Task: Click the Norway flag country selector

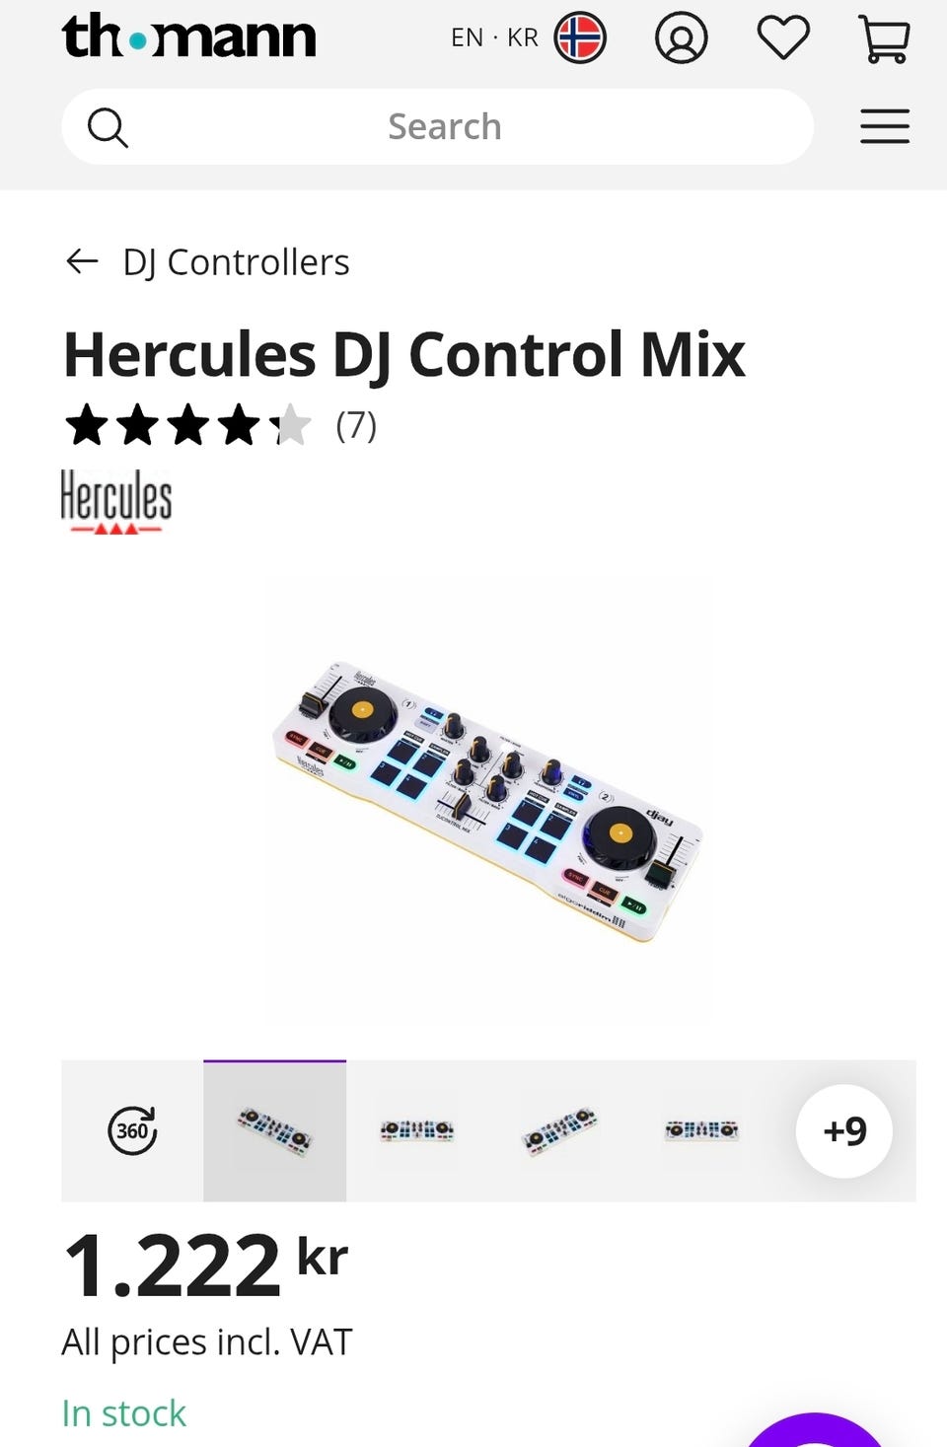Action: [x=580, y=38]
